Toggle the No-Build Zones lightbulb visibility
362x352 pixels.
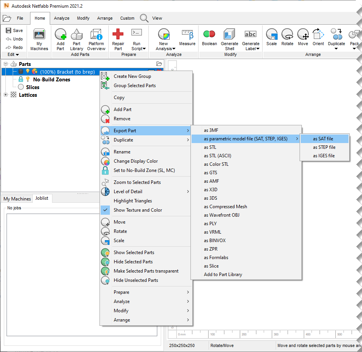(28, 79)
